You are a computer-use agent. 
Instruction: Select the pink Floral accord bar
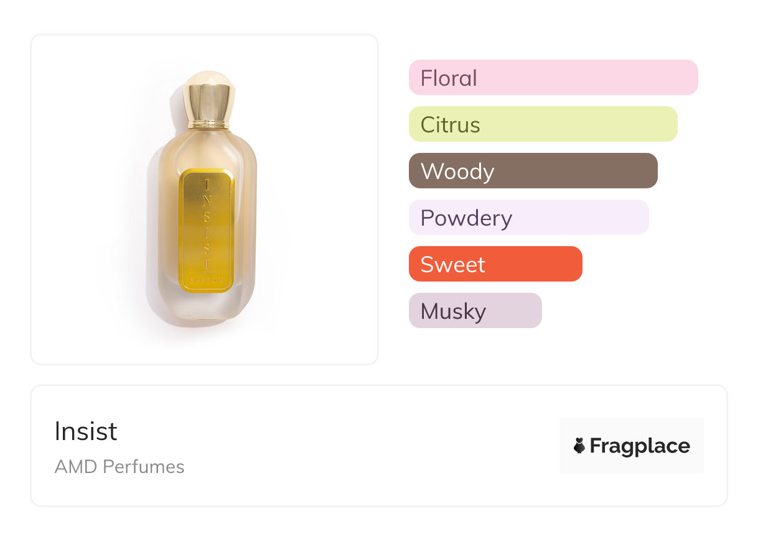(553, 78)
